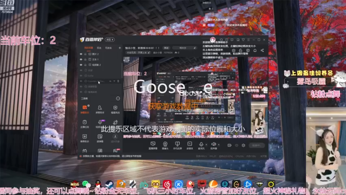Click the download-arrow tool in toolbox

[115, 138]
